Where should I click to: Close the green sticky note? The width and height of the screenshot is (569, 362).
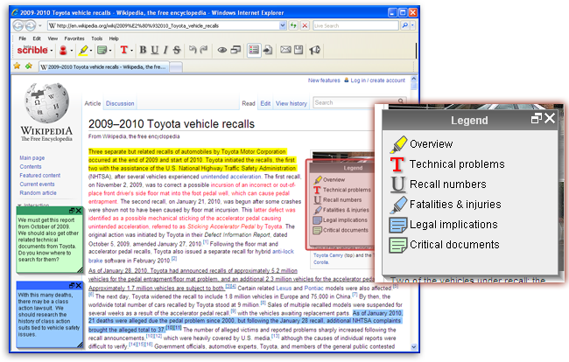(x=79, y=211)
